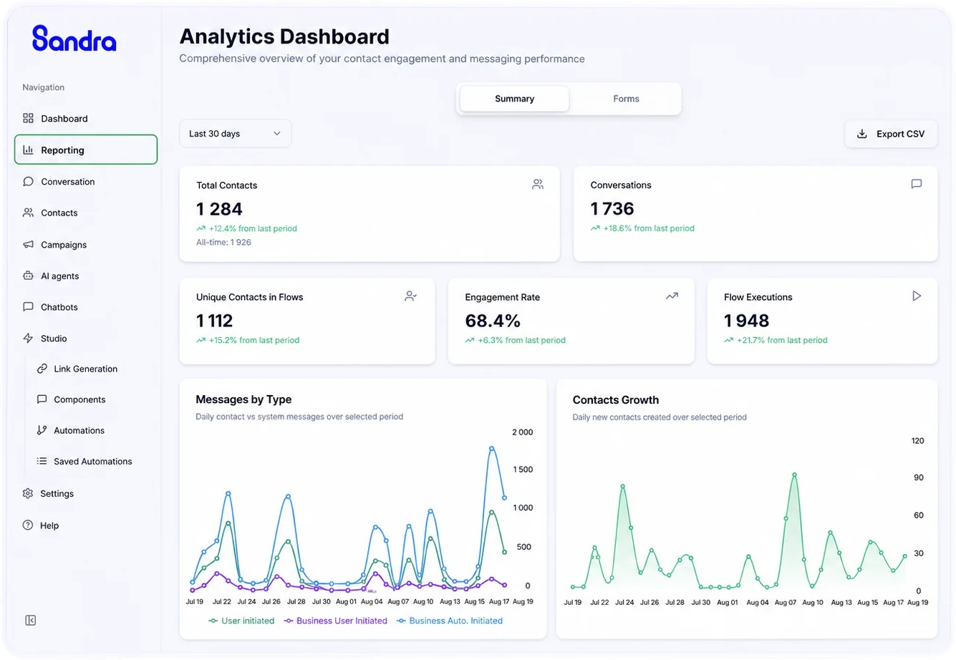Open the Last 30 days period dropdown

[x=235, y=133]
